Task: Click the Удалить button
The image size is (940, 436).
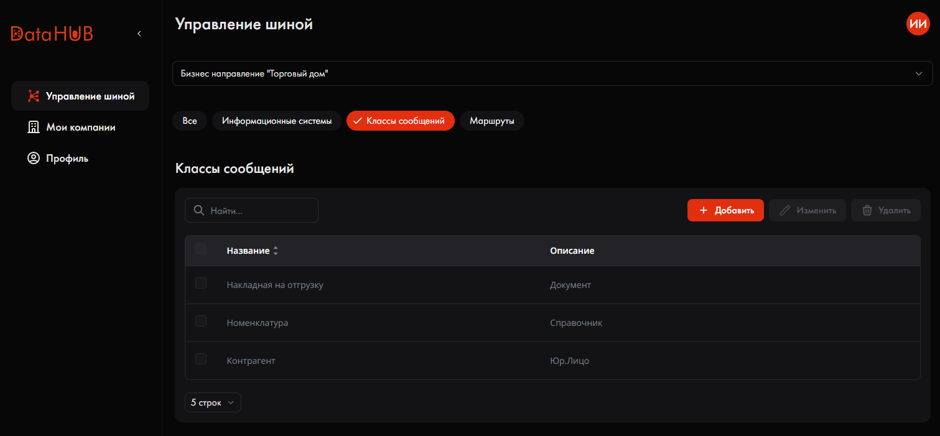Action: click(x=886, y=210)
